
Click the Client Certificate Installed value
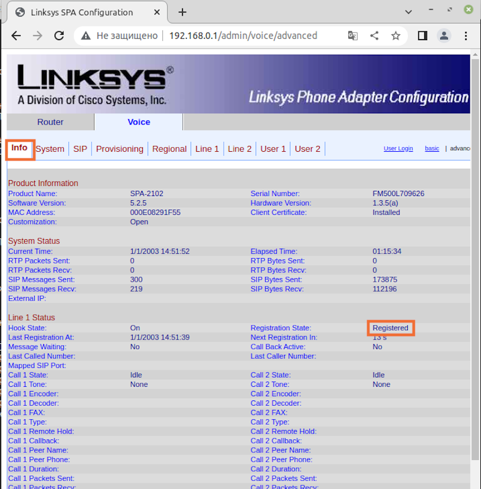pyautogui.click(x=386, y=213)
